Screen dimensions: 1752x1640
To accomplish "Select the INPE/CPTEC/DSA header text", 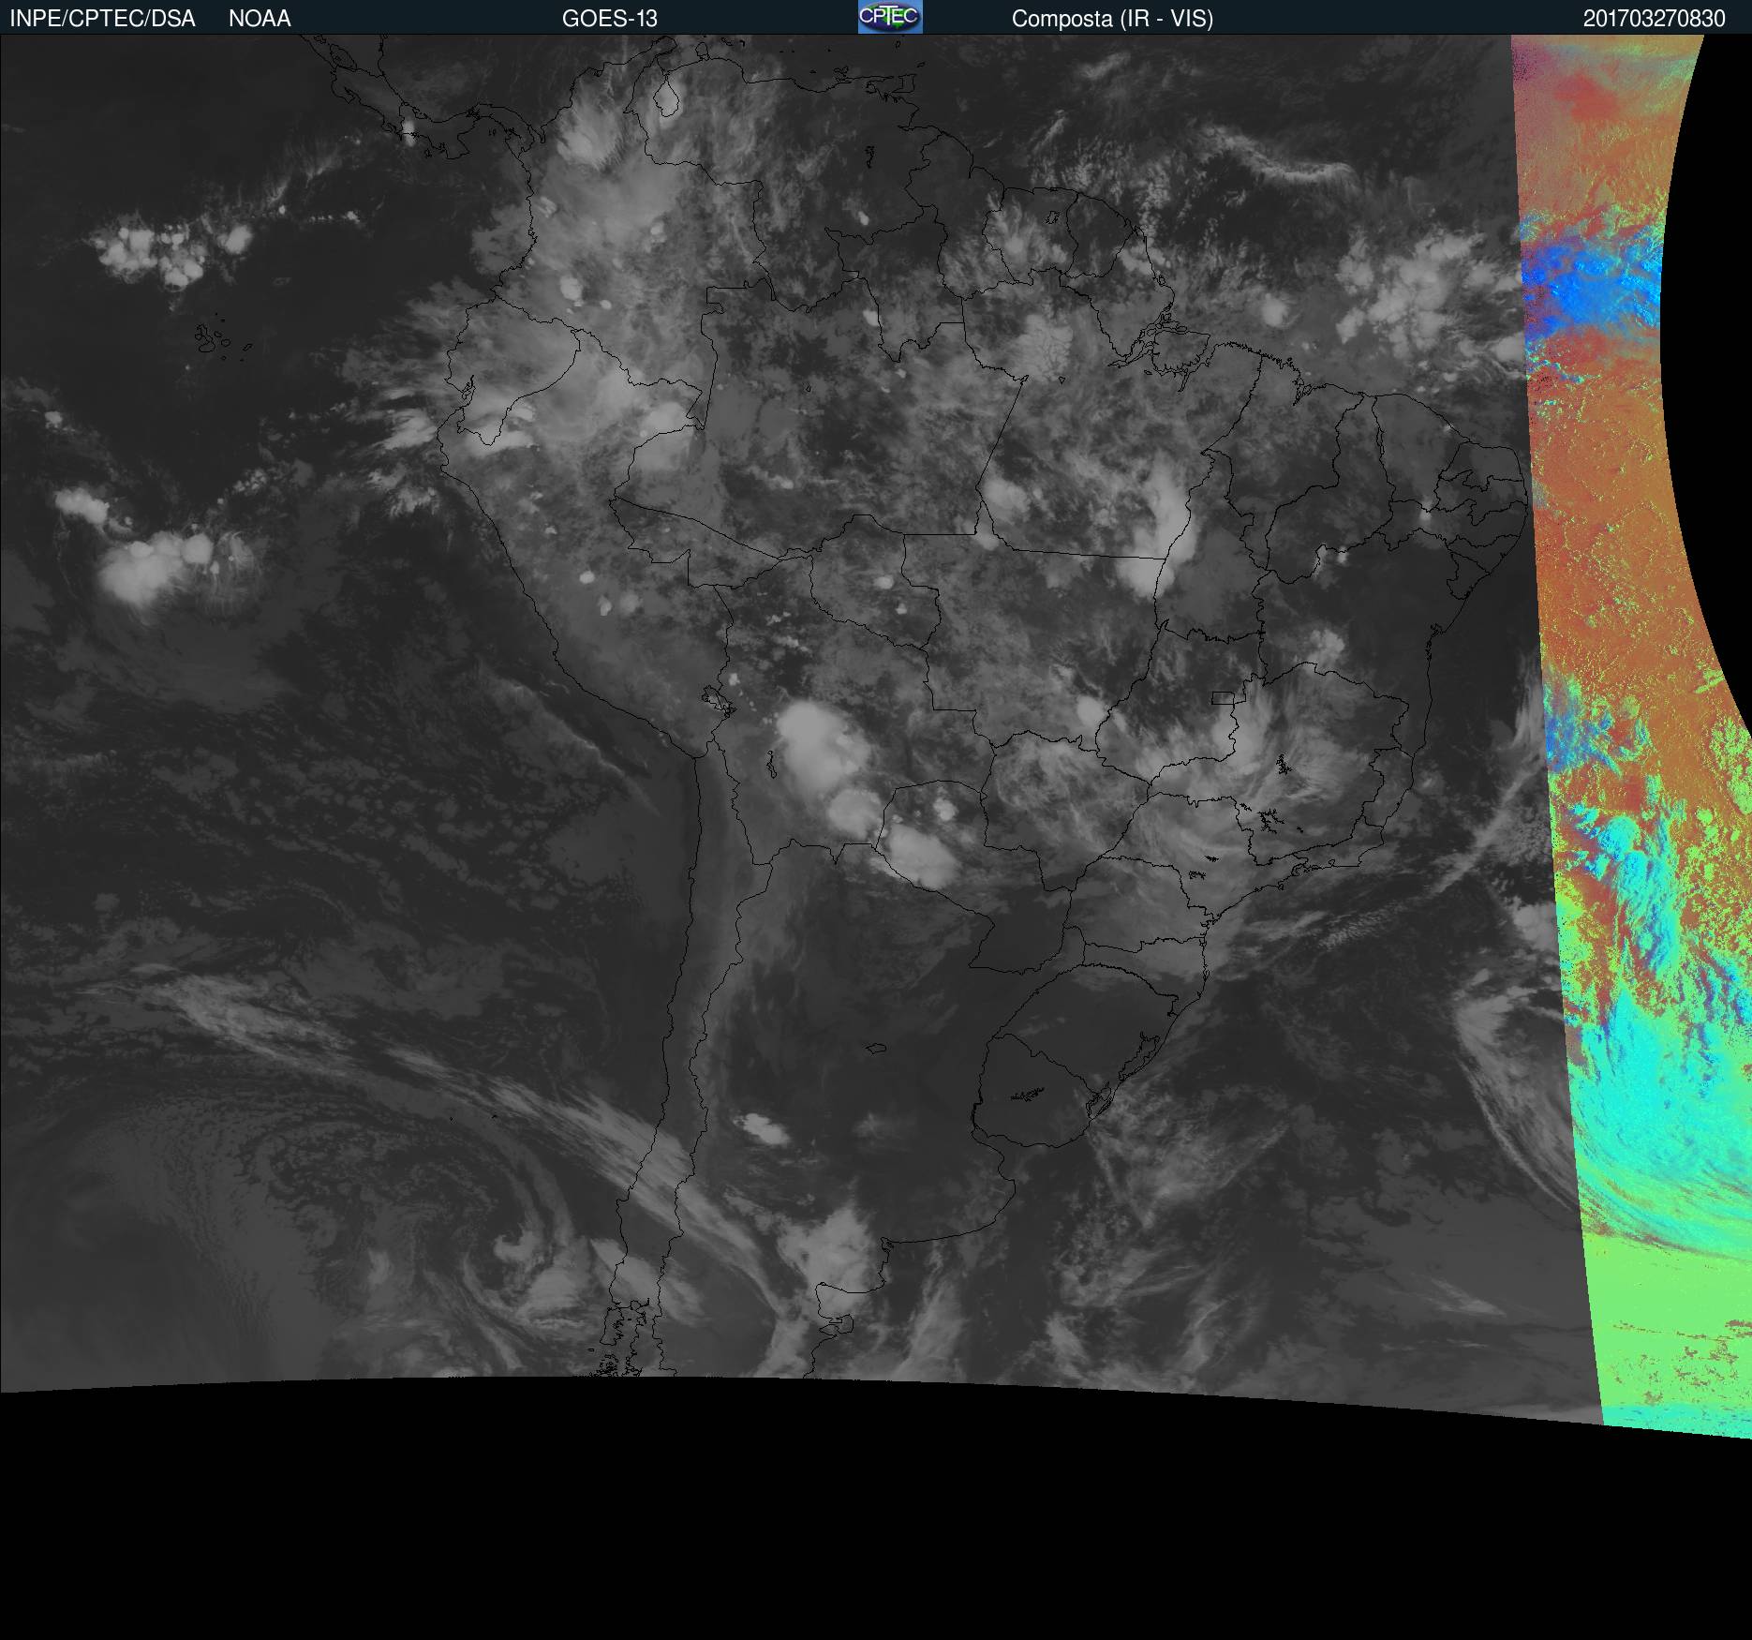I will coord(102,19).
